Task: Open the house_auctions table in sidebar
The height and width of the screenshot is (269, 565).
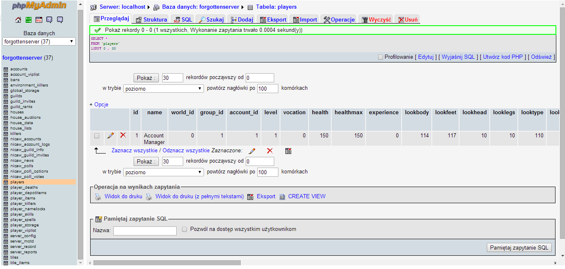Action: [26, 118]
